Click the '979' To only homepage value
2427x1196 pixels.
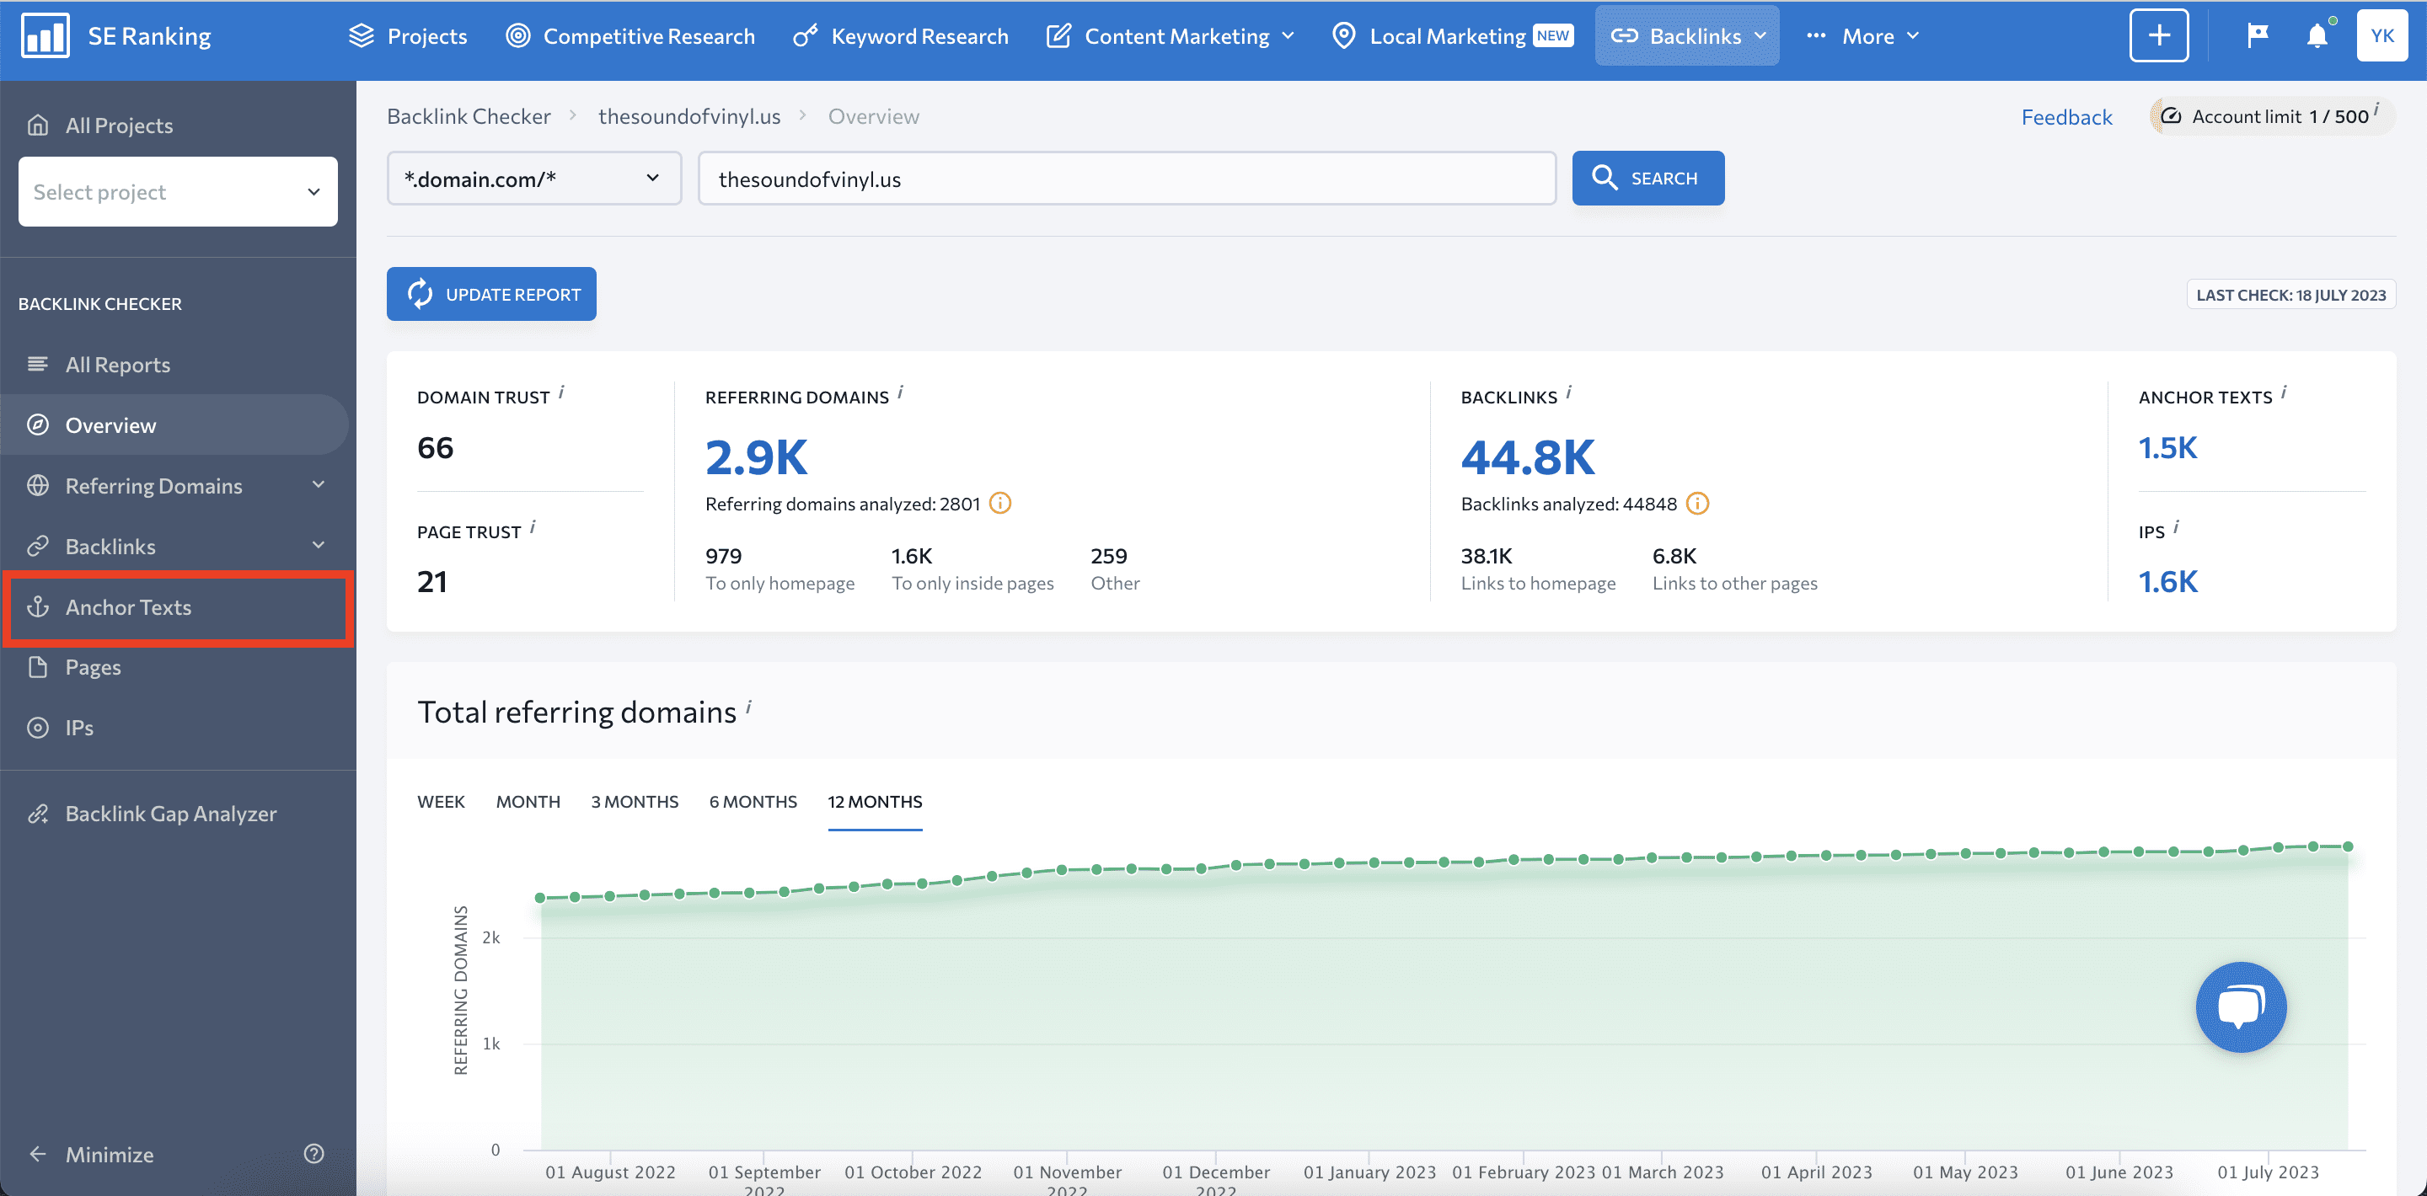click(x=723, y=556)
